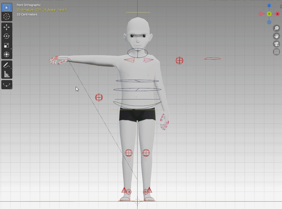Click the Zoom viewport gizmo

[x=276, y=28]
